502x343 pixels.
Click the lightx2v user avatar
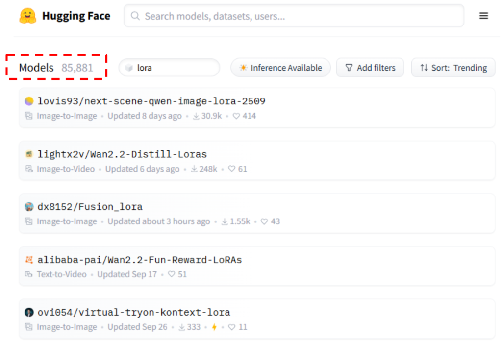[x=29, y=154]
